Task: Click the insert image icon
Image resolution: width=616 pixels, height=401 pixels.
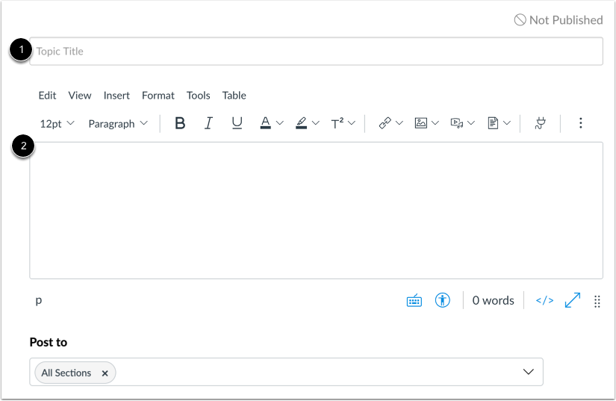Action: 421,123
